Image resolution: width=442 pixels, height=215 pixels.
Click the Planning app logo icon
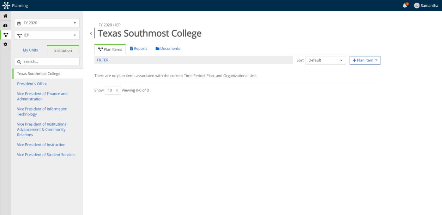tap(5, 5)
